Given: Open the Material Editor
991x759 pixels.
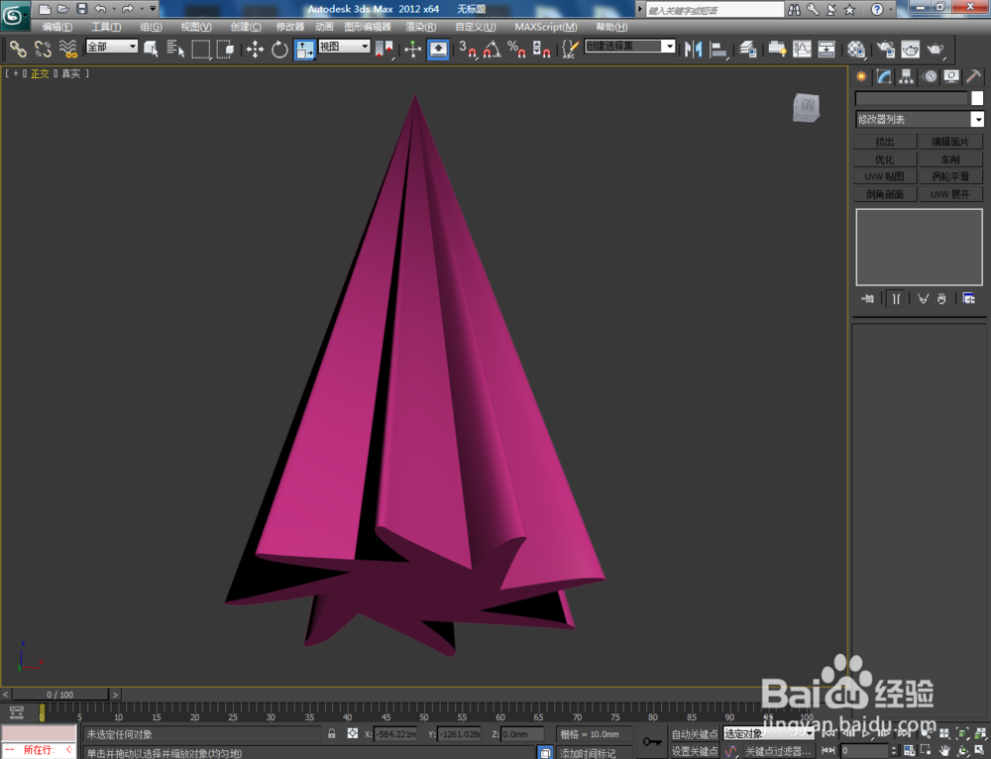Looking at the screenshot, I should point(856,49).
